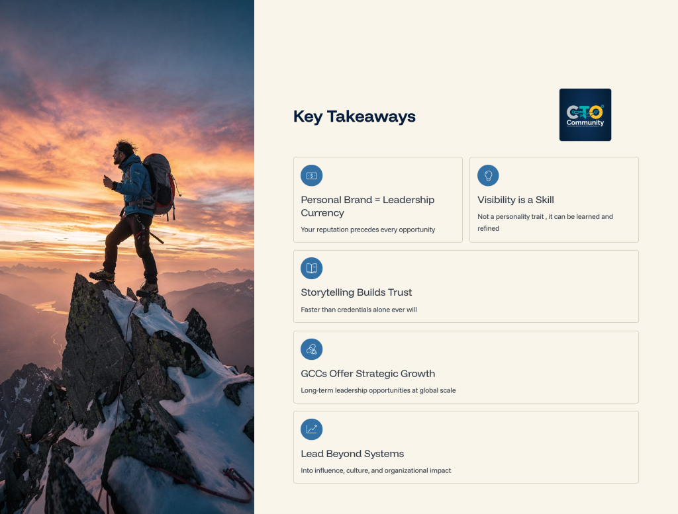Select the open book icon on Storytelling card
The width and height of the screenshot is (678, 514).
311,268
